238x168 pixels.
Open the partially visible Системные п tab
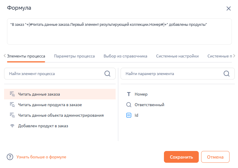pyautogui.click(x=220, y=56)
